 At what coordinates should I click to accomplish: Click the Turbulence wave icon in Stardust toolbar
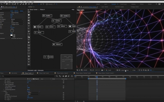29,23
